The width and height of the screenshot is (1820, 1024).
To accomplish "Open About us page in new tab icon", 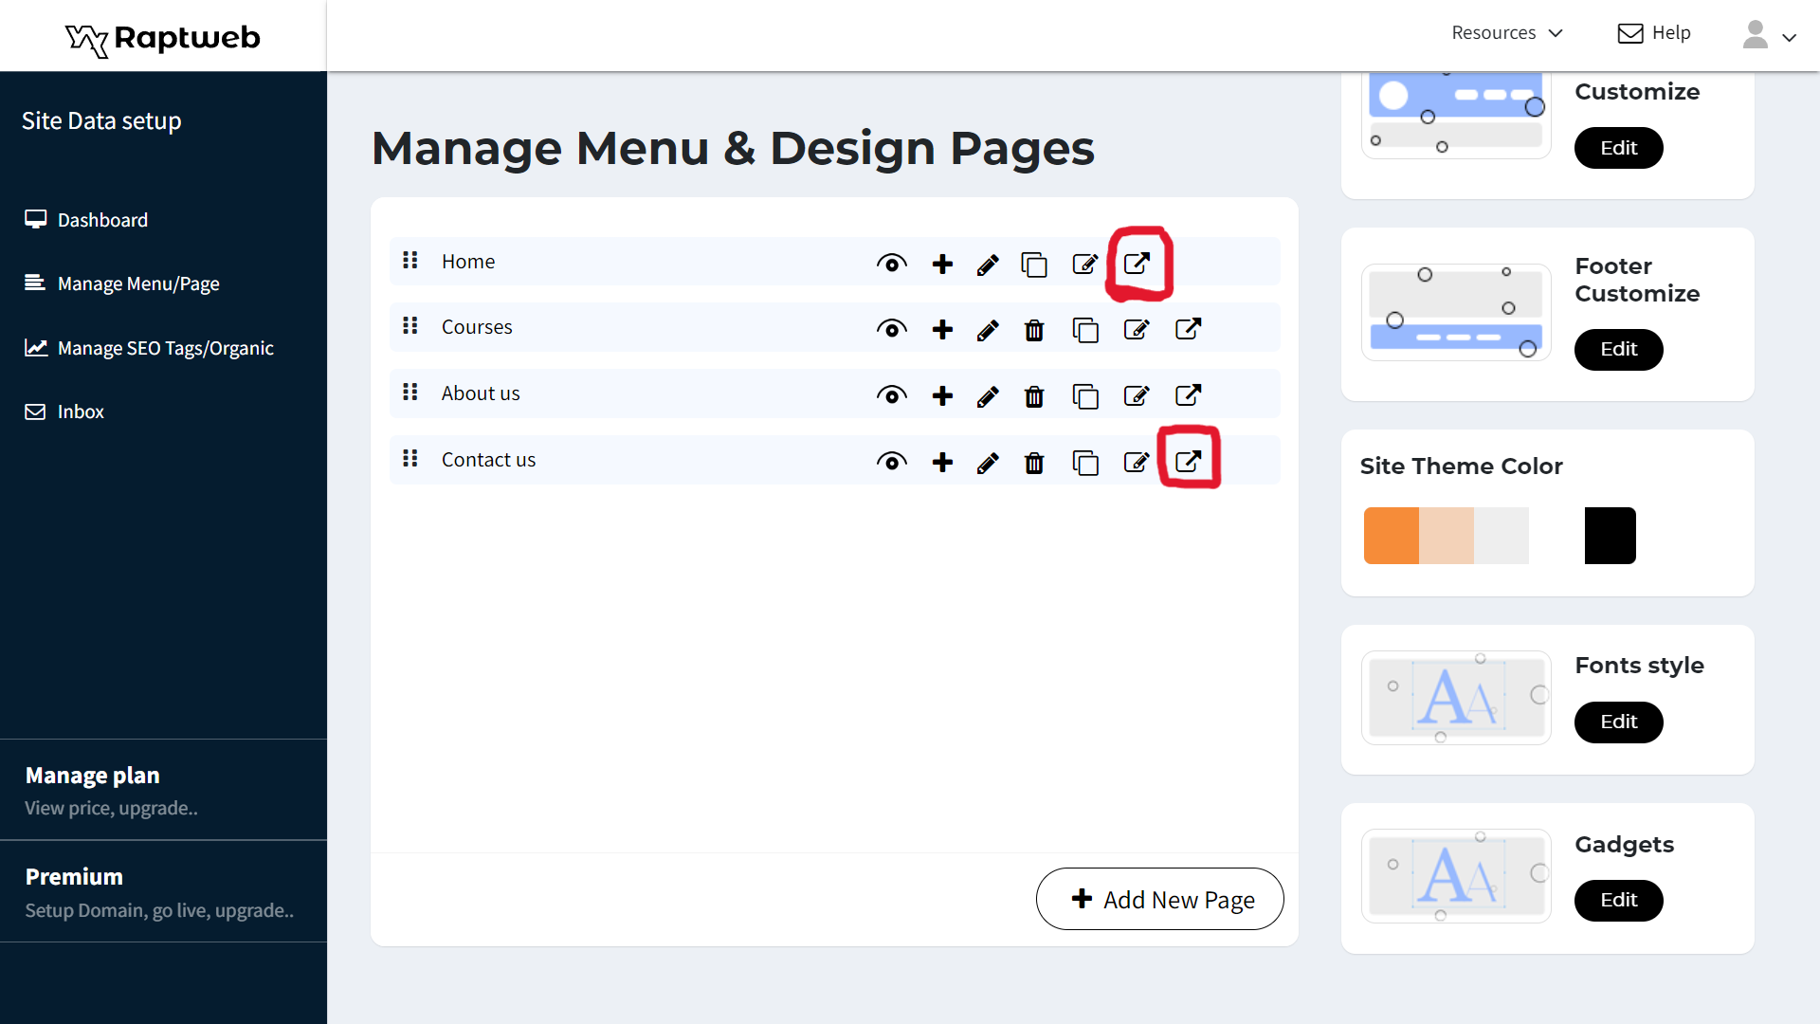I will pos(1188,395).
